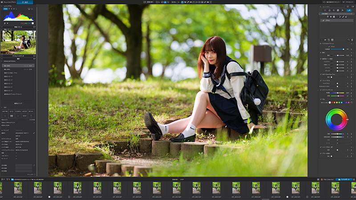The width and height of the screenshot is (356, 200).
Task: Click the favorites star icon beside search field
Action: coord(348,7)
